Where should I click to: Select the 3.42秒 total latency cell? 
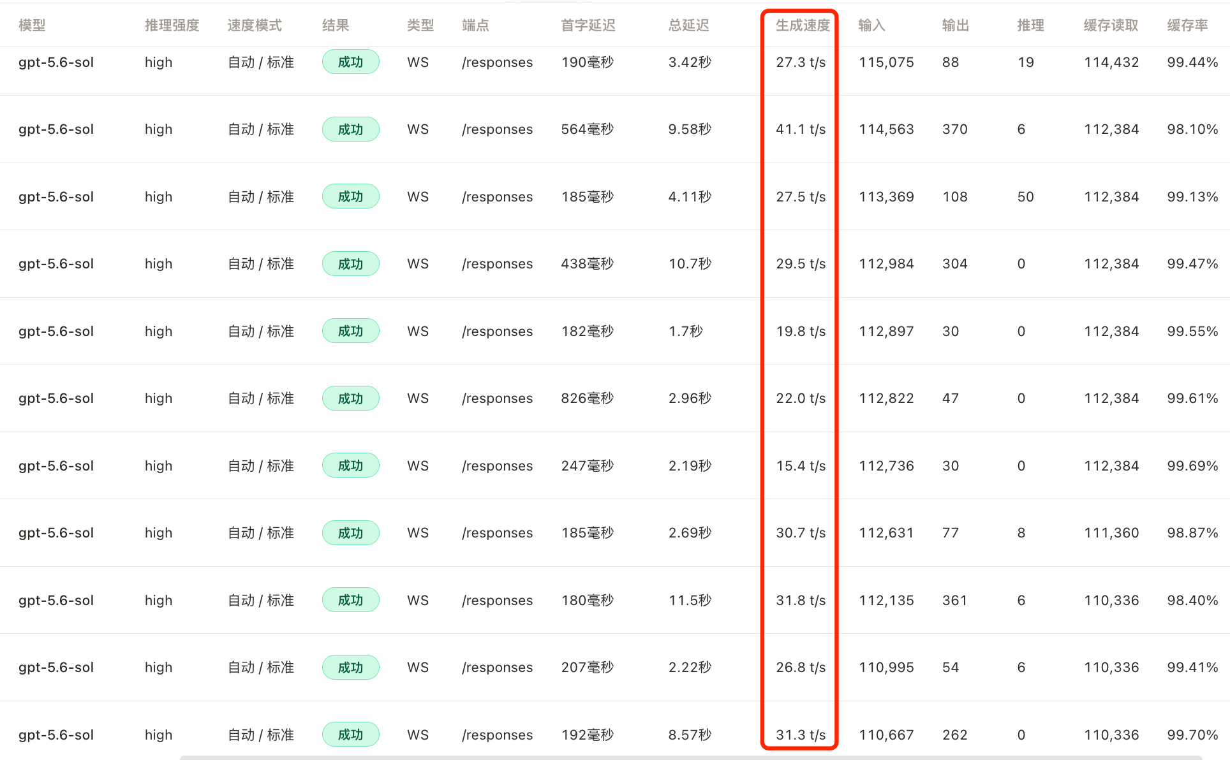pyautogui.click(x=690, y=62)
